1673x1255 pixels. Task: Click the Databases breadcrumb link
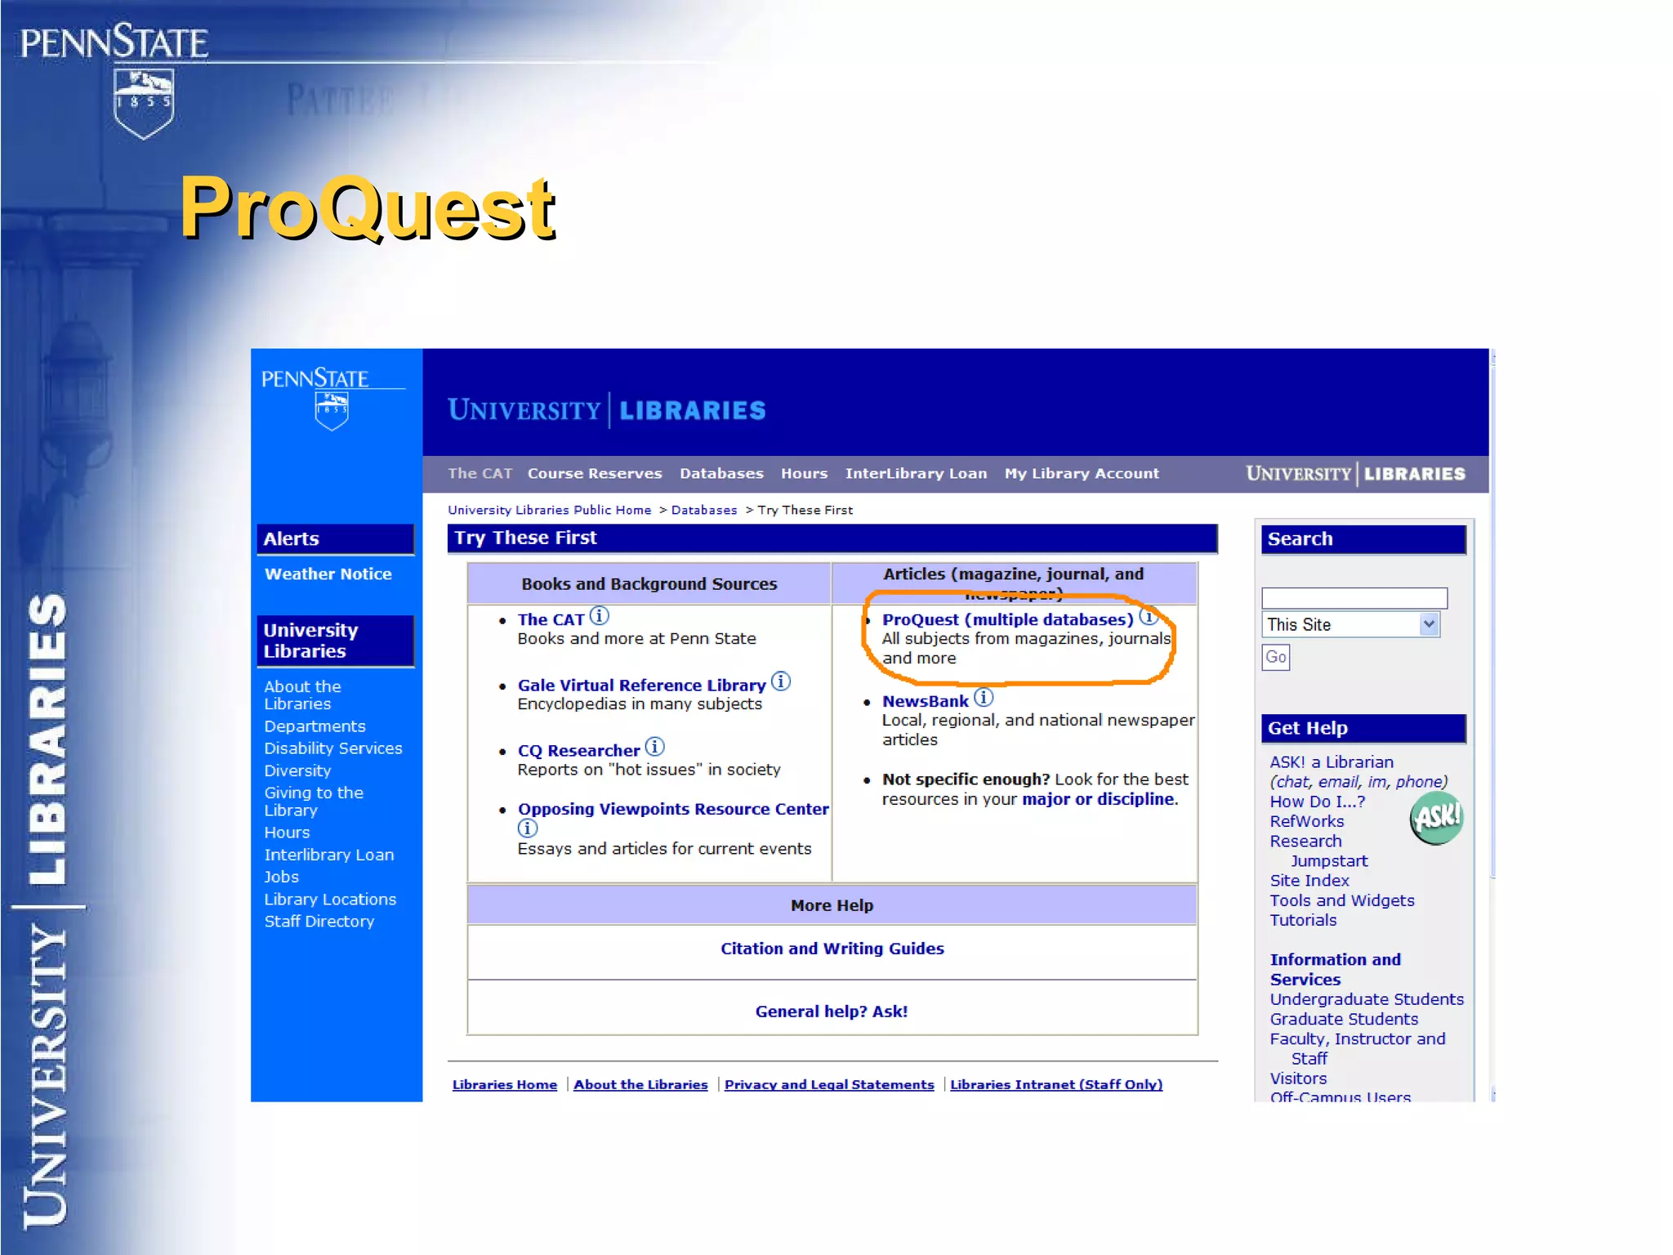point(704,511)
